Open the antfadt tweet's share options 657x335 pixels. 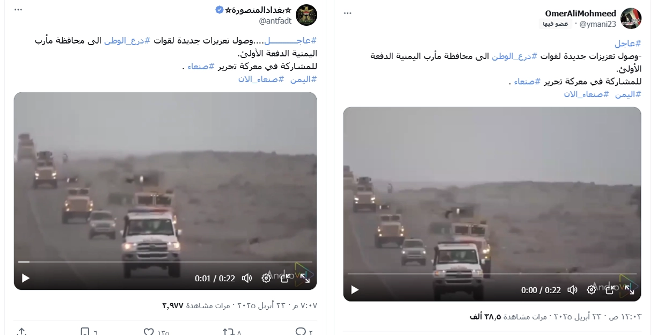[x=21, y=332]
